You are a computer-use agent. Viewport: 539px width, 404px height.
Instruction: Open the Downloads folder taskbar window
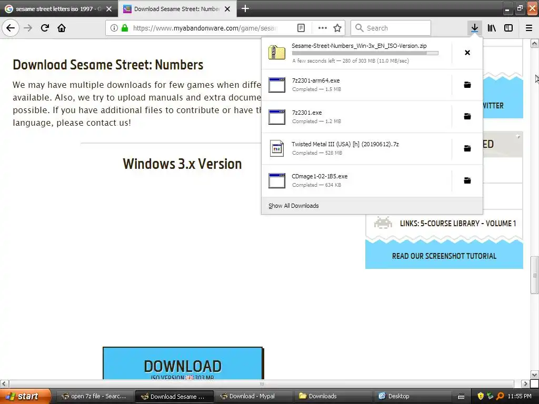click(333, 396)
